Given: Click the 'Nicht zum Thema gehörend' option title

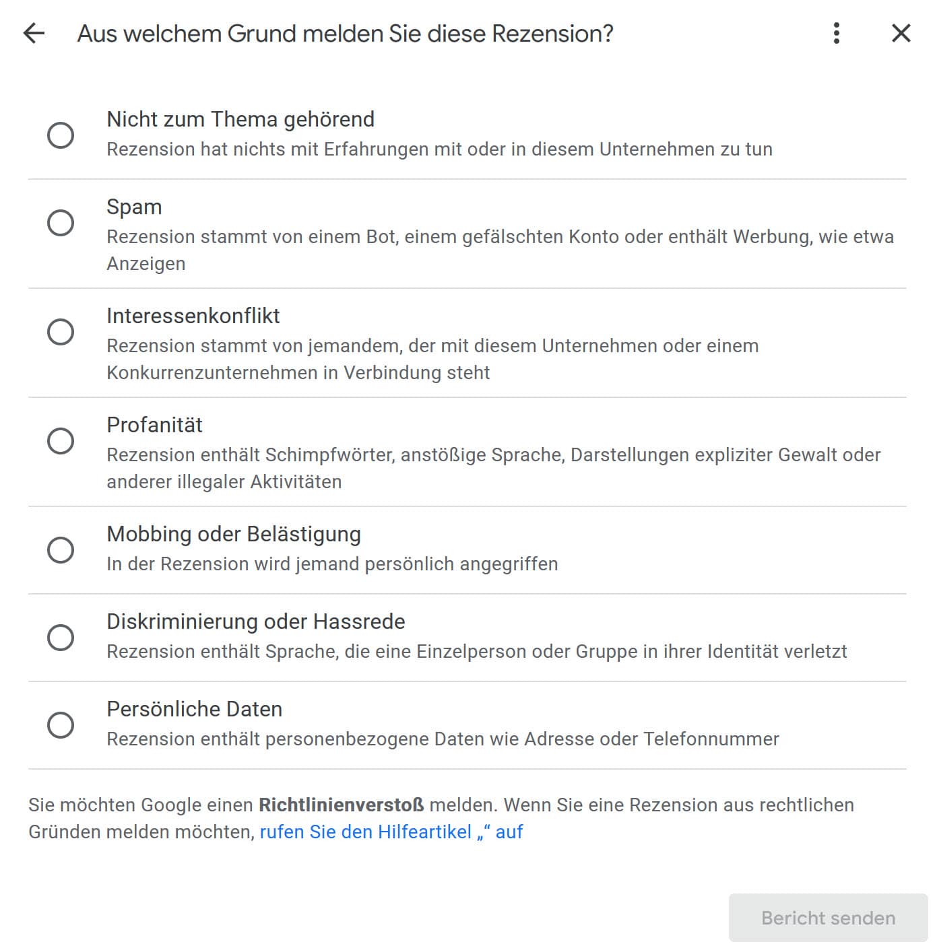Looking at the screenshot, I should (240, 119).
